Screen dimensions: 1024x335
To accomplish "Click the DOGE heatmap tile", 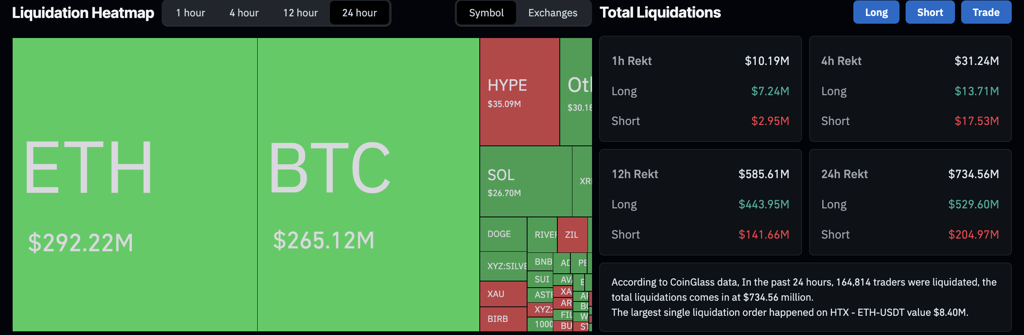I will 503,234.
